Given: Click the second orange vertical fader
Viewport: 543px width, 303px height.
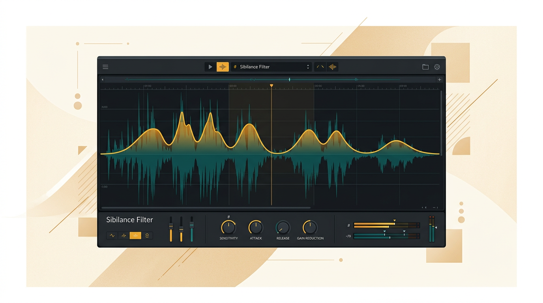Looking at the screenshot, I should coord(181,229).
